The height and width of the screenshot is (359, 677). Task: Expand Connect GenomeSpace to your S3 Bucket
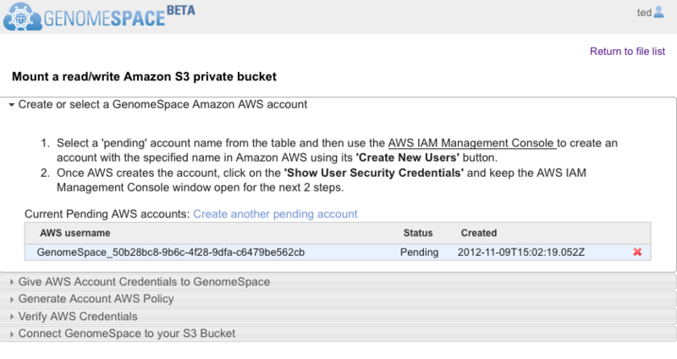[338, 334]
